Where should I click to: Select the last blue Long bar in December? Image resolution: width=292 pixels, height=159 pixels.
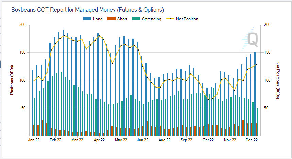pos(255,94)
